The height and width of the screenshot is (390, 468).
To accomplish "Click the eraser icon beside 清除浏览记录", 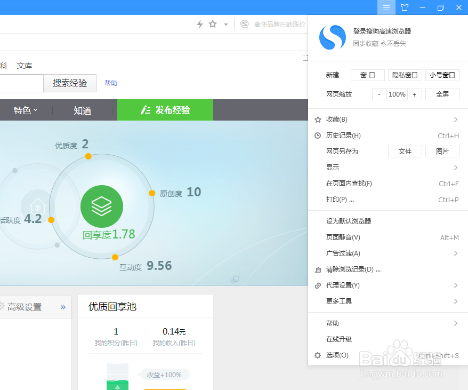I will point(318,270).
